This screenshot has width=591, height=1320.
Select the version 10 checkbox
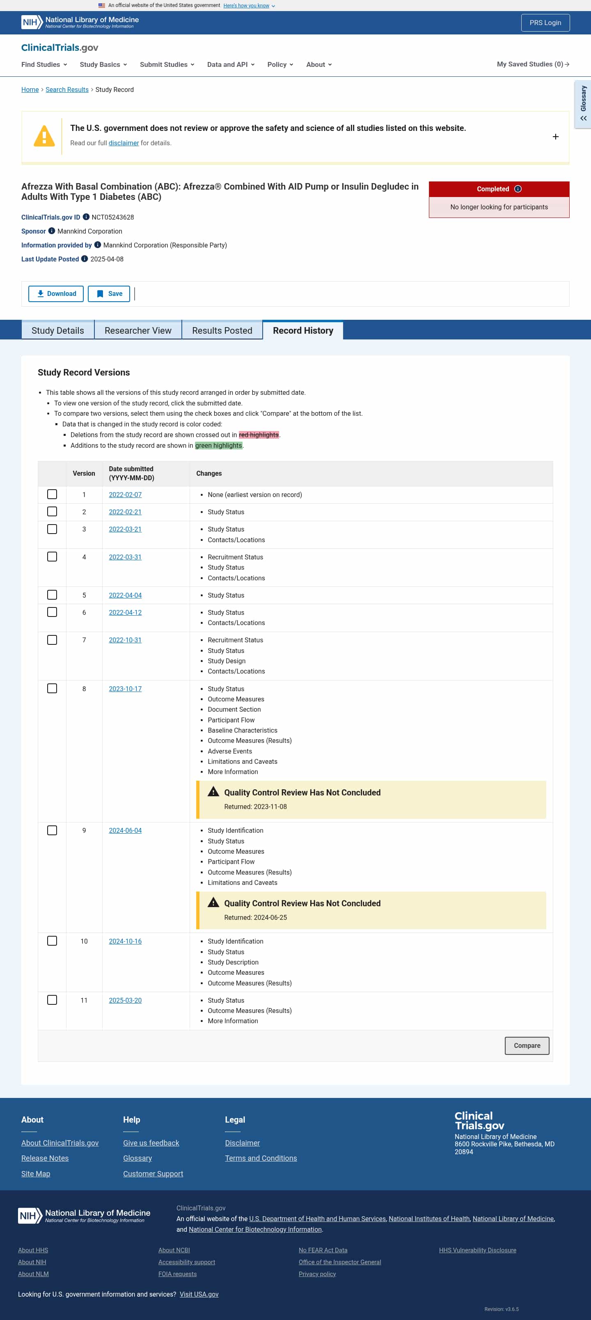(52, 941)
